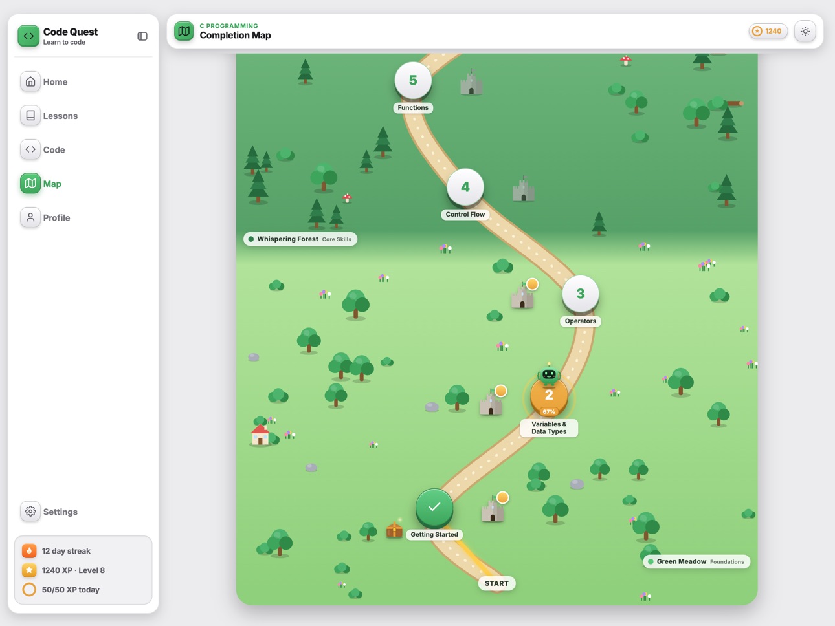Open the Profile page
Image resolution: width=835 pixels, height=626 pixels.
(x=83, y=218)
